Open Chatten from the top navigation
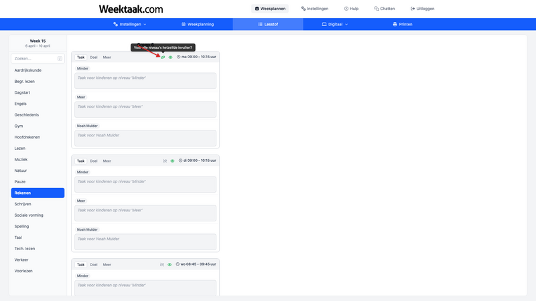The height and width of the screenshot is (301, 536). [x=385, y=9]
